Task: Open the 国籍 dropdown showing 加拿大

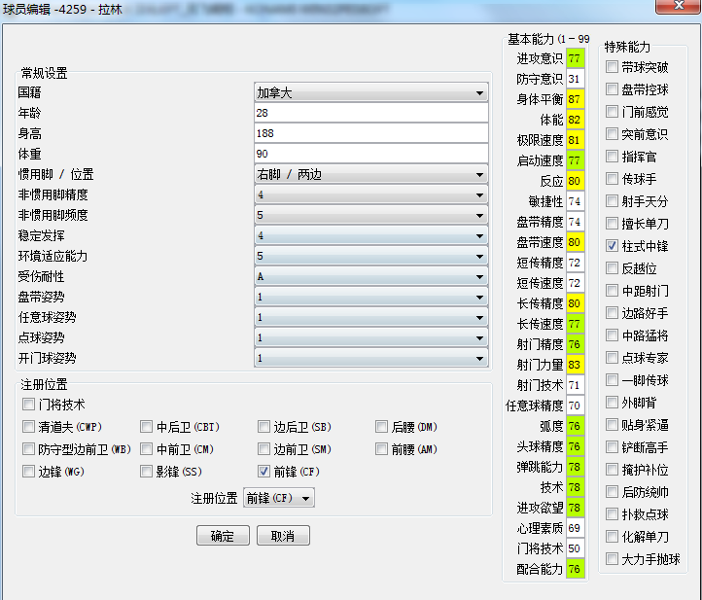Action: coord(371,92)
